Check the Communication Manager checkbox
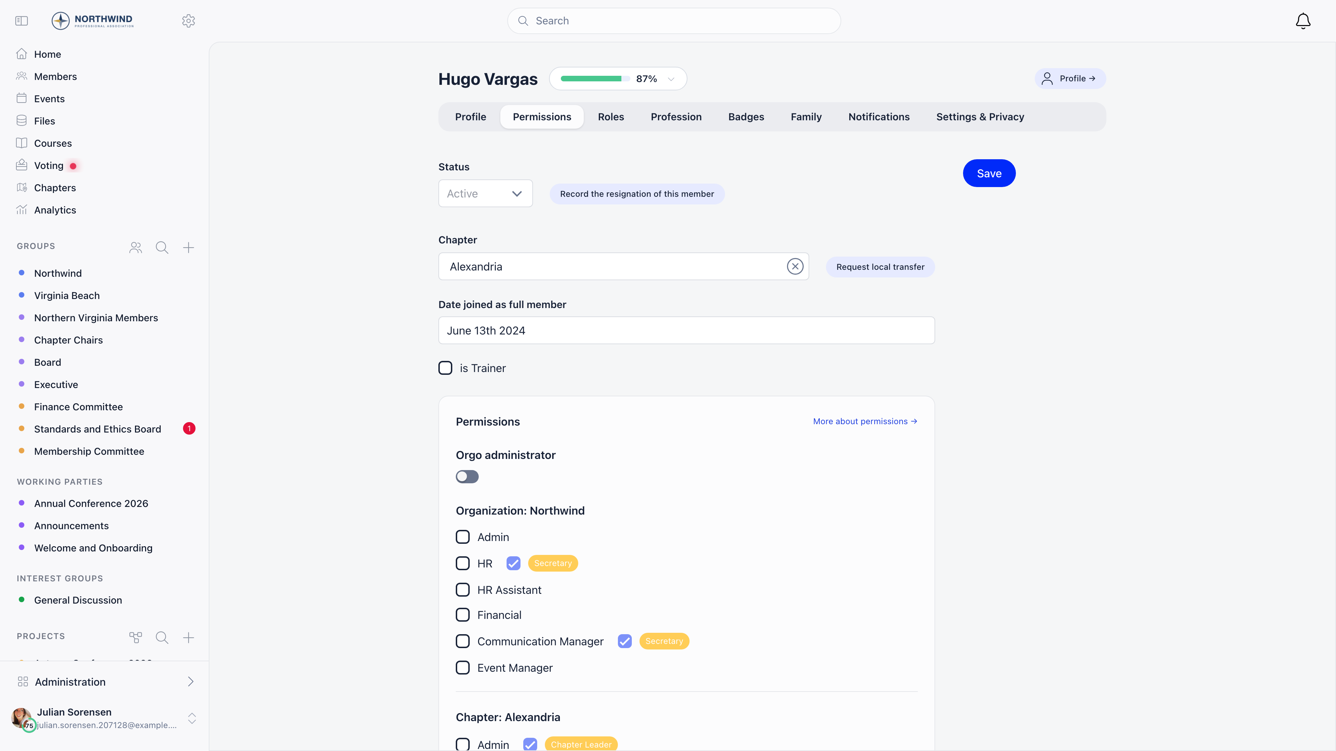Viewport: 1336px width, 751px height. coord(463,641)
